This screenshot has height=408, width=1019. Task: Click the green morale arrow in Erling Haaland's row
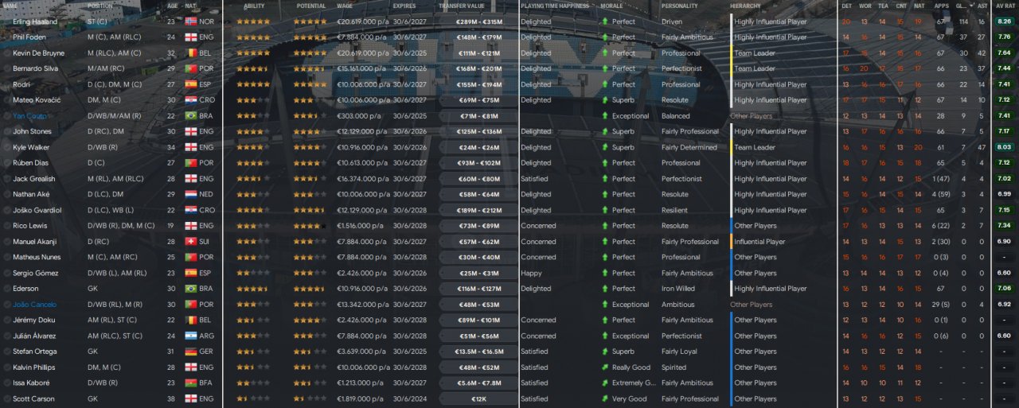point(605,21)
